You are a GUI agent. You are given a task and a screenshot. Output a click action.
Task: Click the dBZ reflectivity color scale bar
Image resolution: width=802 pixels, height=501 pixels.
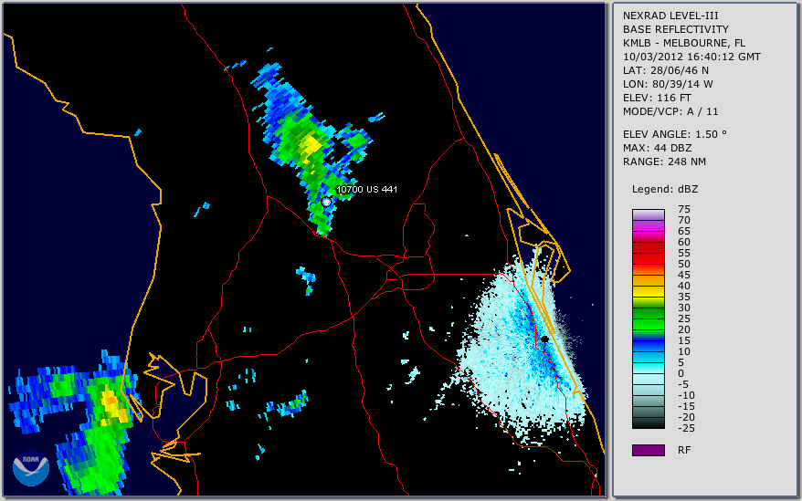tap(648, 318)
